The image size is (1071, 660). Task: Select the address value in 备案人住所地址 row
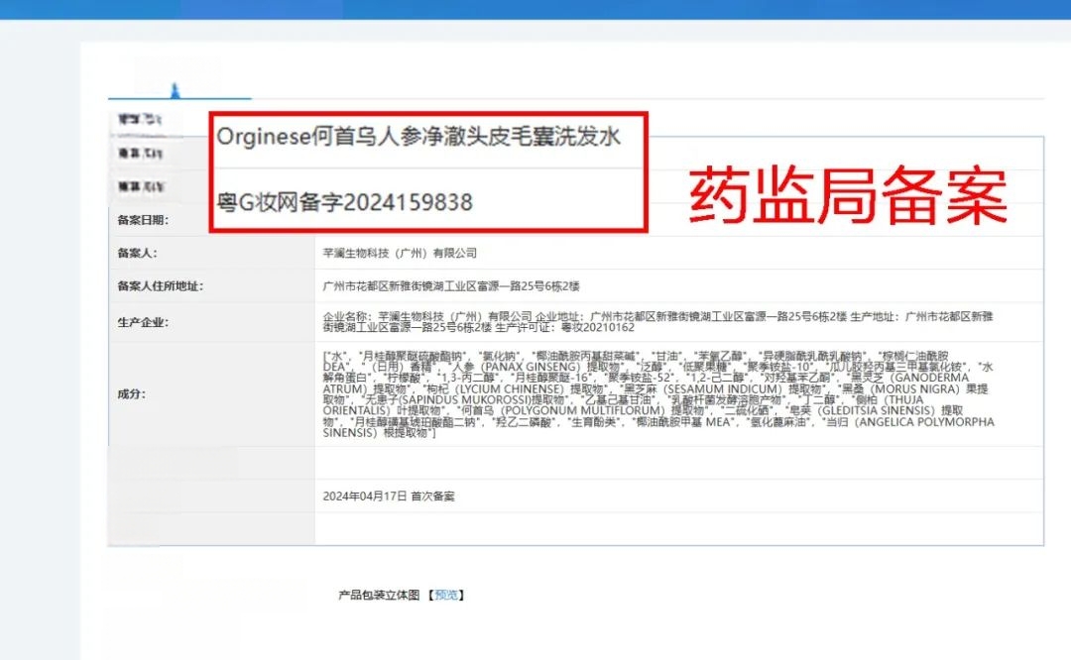click(x=451, y=286)
